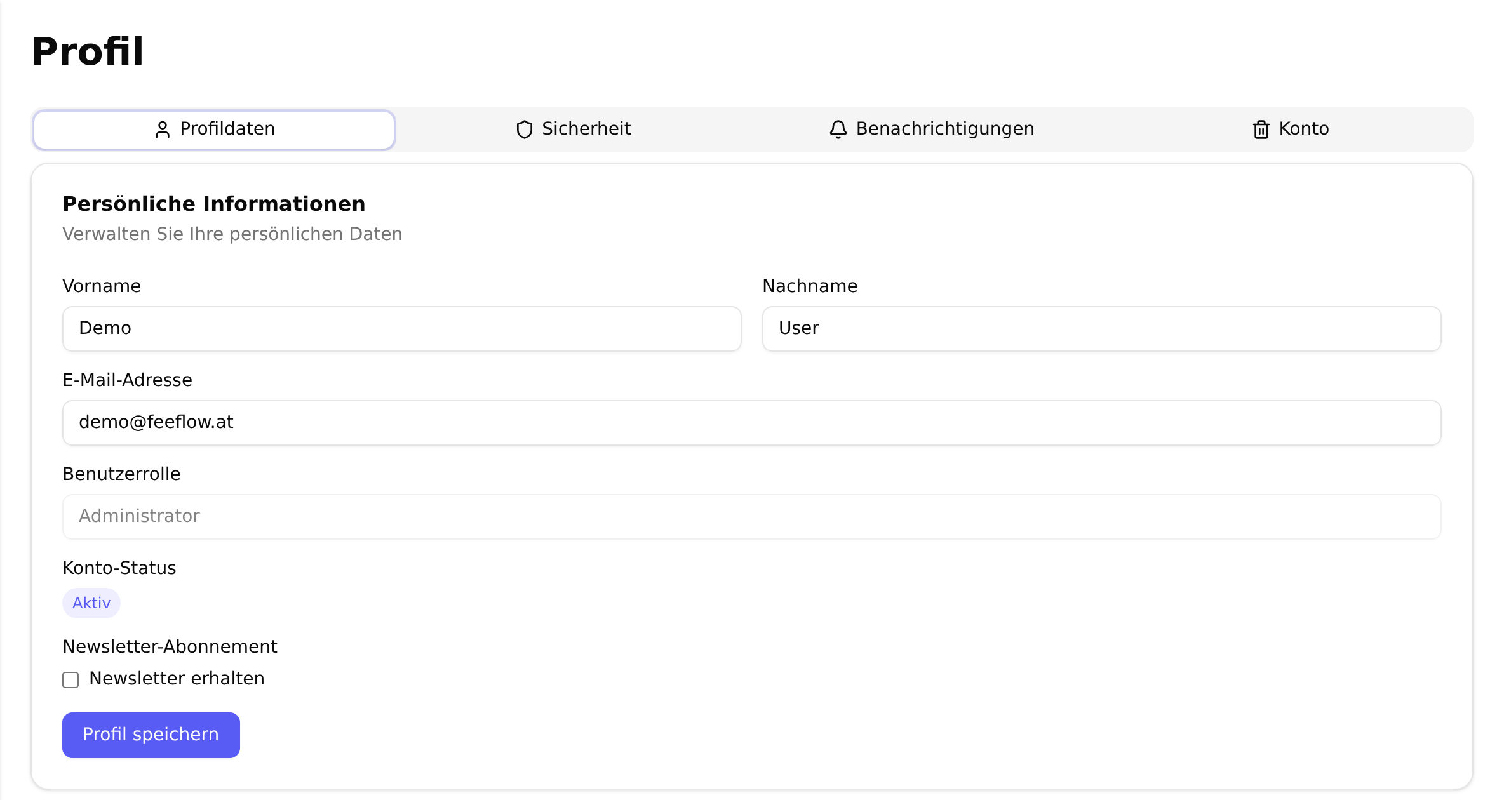The height and width of the screenshot is (800, 1504).
Task: Switch to the Sicherheit tab
Action: click(x=574, y=130)
